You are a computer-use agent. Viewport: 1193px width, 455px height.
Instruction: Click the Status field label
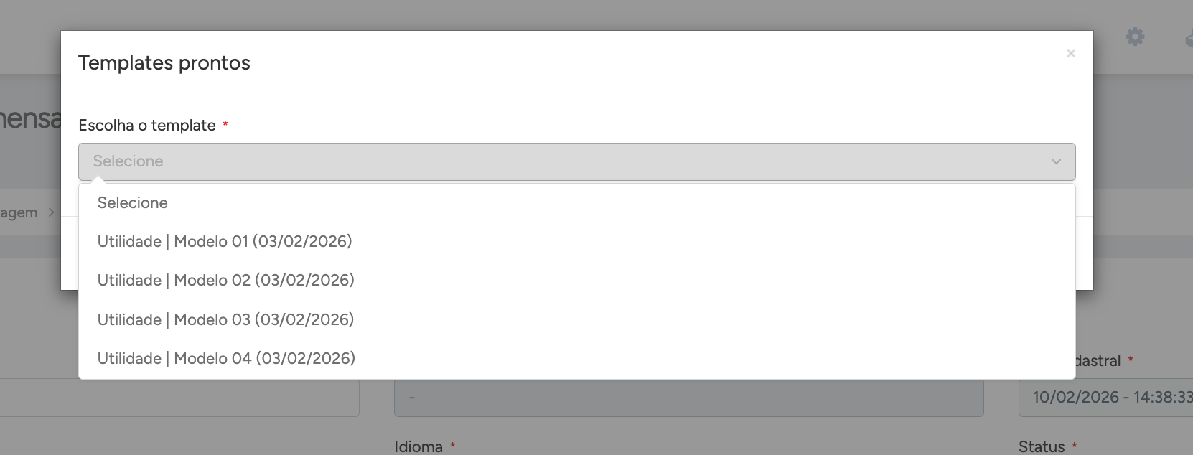pyautogui.click(x=1042, y=446)
